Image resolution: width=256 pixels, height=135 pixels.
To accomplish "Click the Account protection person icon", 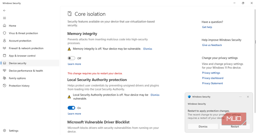I will tap(5, 40).
